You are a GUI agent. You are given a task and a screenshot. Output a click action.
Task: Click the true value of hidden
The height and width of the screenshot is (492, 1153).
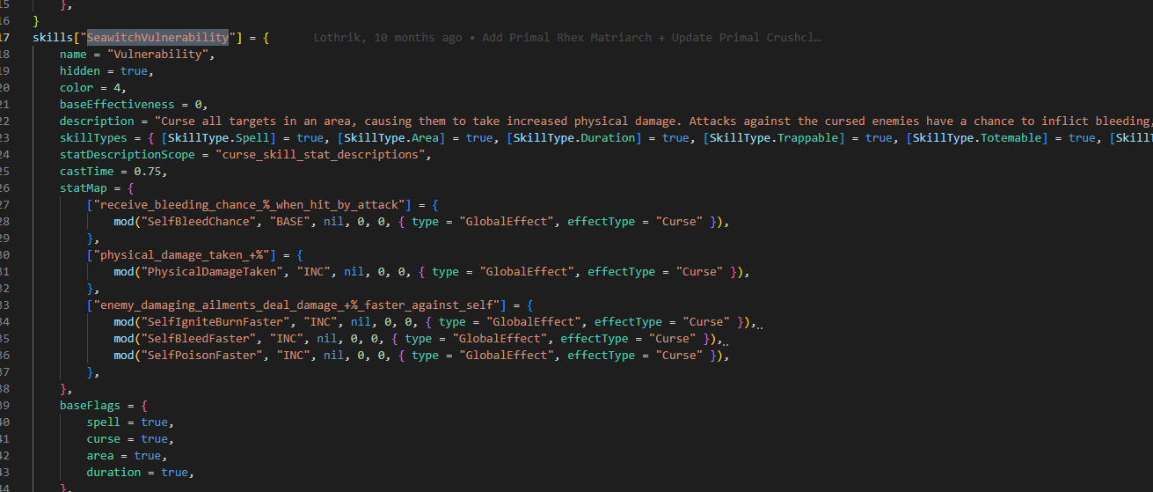[134, 71]
